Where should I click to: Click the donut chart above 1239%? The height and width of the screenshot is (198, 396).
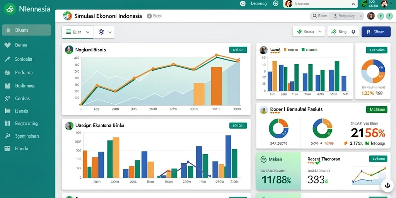point(373,71)
